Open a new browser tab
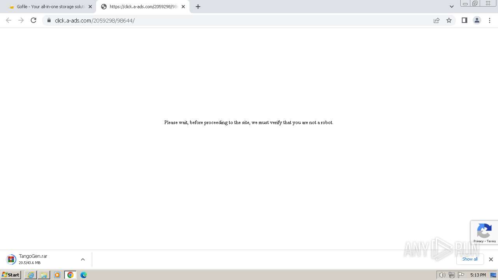This screenshot has height=280, width=498. click(x=198, y=7)
